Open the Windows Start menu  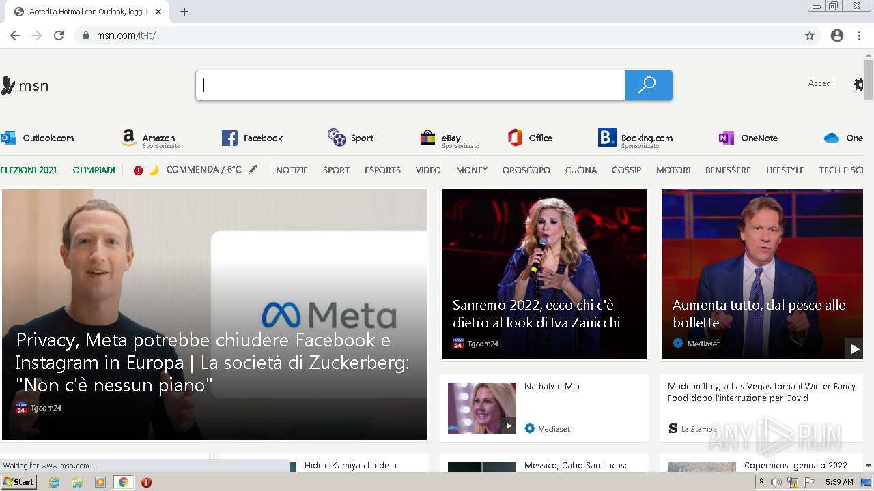tap(18, 482)
